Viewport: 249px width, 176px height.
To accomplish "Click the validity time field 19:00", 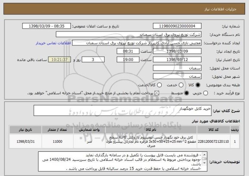I will click(x=128, y=60).
